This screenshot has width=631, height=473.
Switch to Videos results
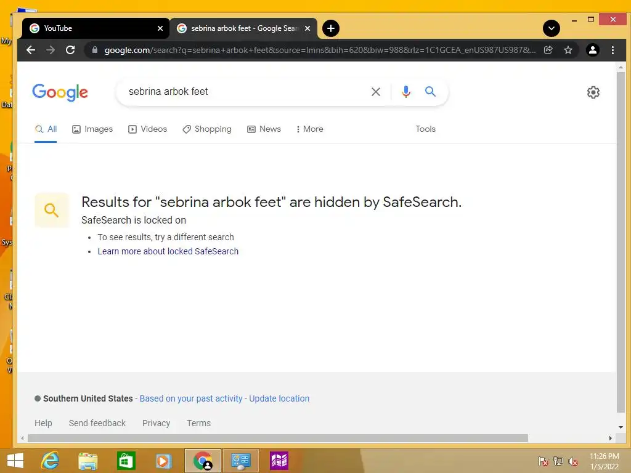pos(147,129)
